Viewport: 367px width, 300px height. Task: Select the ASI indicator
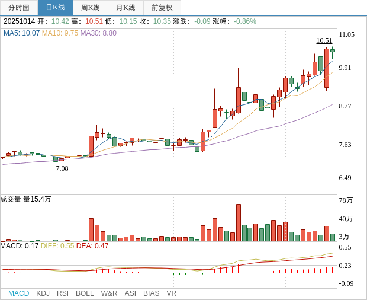[x=130, y=293]
